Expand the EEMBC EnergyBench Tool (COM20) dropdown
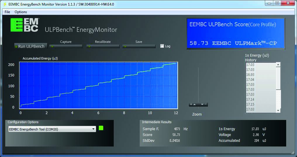 [52, 129]
